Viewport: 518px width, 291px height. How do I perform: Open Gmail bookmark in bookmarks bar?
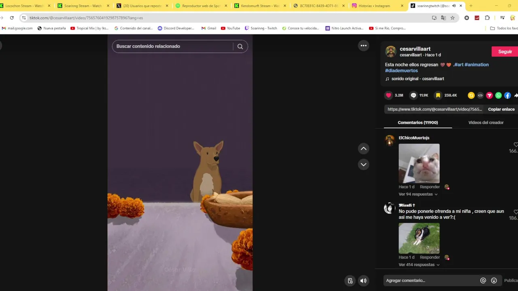coord(208,28)
